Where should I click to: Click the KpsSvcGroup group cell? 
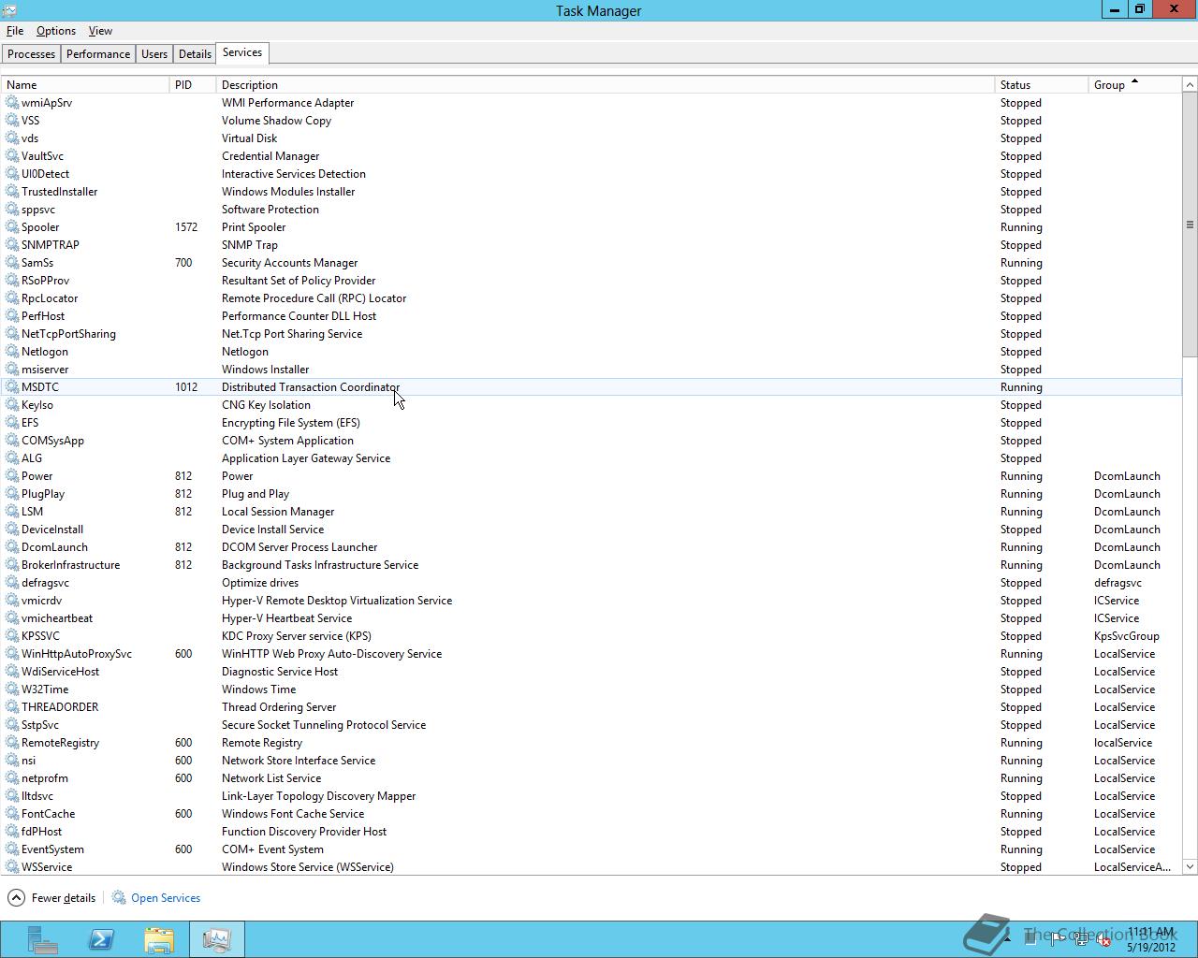[x=1127, y=636]
